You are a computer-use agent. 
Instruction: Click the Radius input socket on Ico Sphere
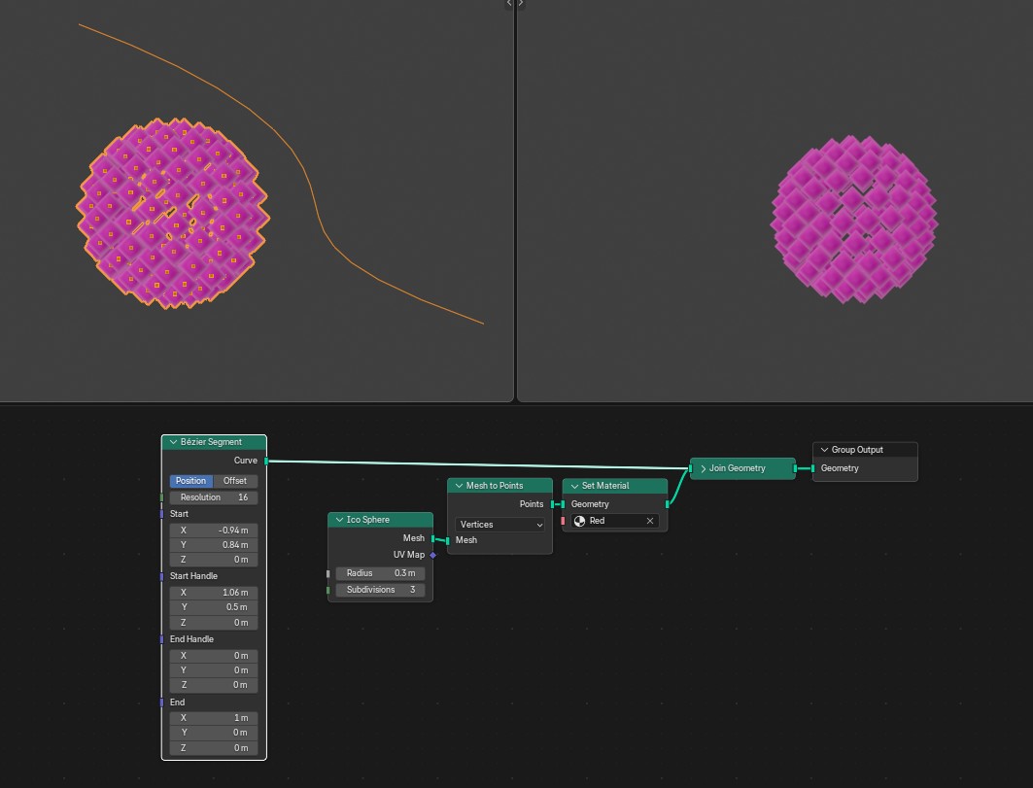tap(328, 574)
